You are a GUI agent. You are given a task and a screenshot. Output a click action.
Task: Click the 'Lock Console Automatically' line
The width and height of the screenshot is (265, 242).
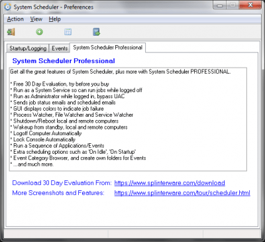point(43,140)
